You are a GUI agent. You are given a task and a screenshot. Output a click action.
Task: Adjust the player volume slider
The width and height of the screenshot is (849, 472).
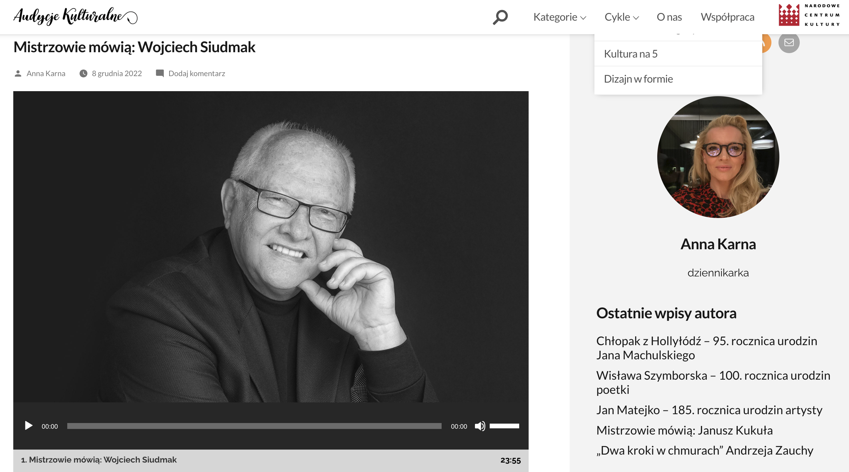coord(504,426)
